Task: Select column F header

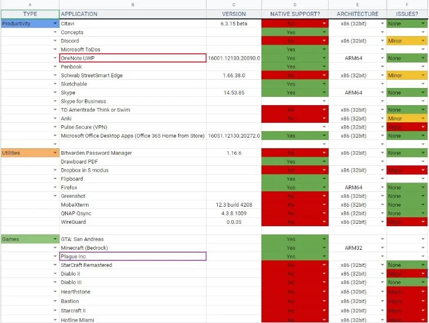Action: tap(407, 5)
